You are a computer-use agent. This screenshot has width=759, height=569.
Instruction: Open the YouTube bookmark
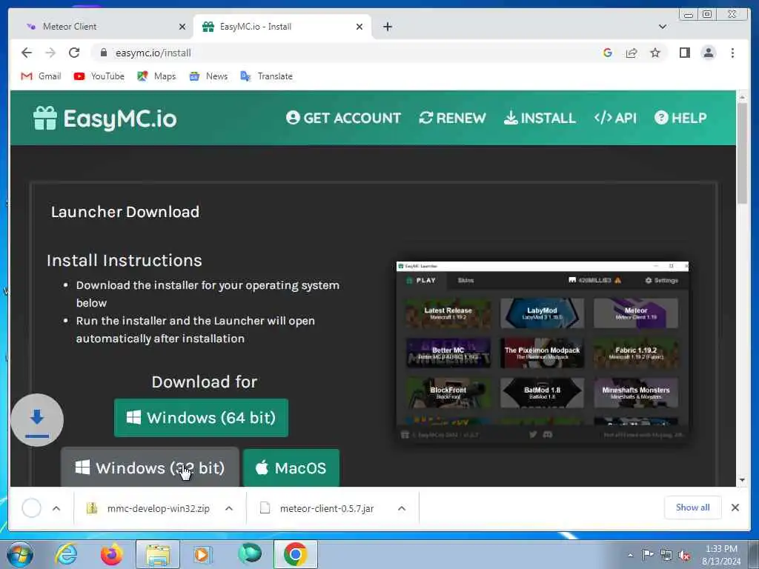99,76
